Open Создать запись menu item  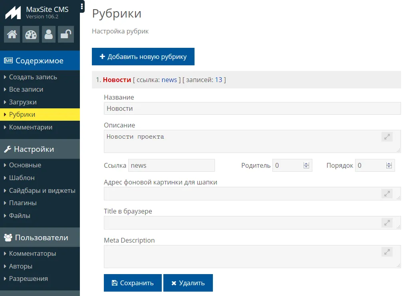[x=33, y=77]
